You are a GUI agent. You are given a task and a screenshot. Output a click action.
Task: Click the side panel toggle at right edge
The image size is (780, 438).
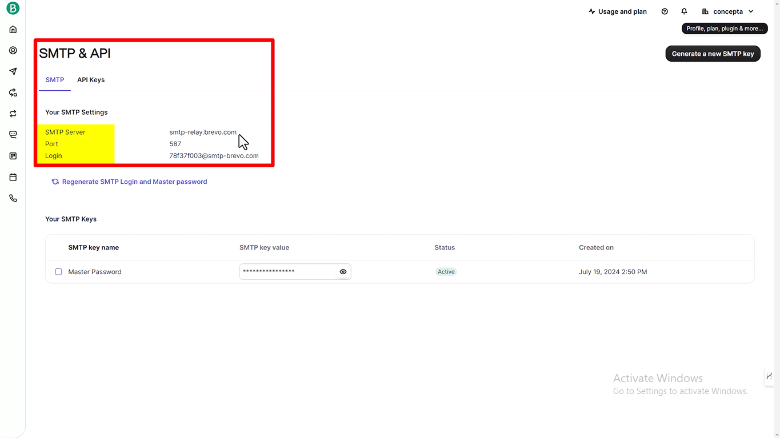769,376
